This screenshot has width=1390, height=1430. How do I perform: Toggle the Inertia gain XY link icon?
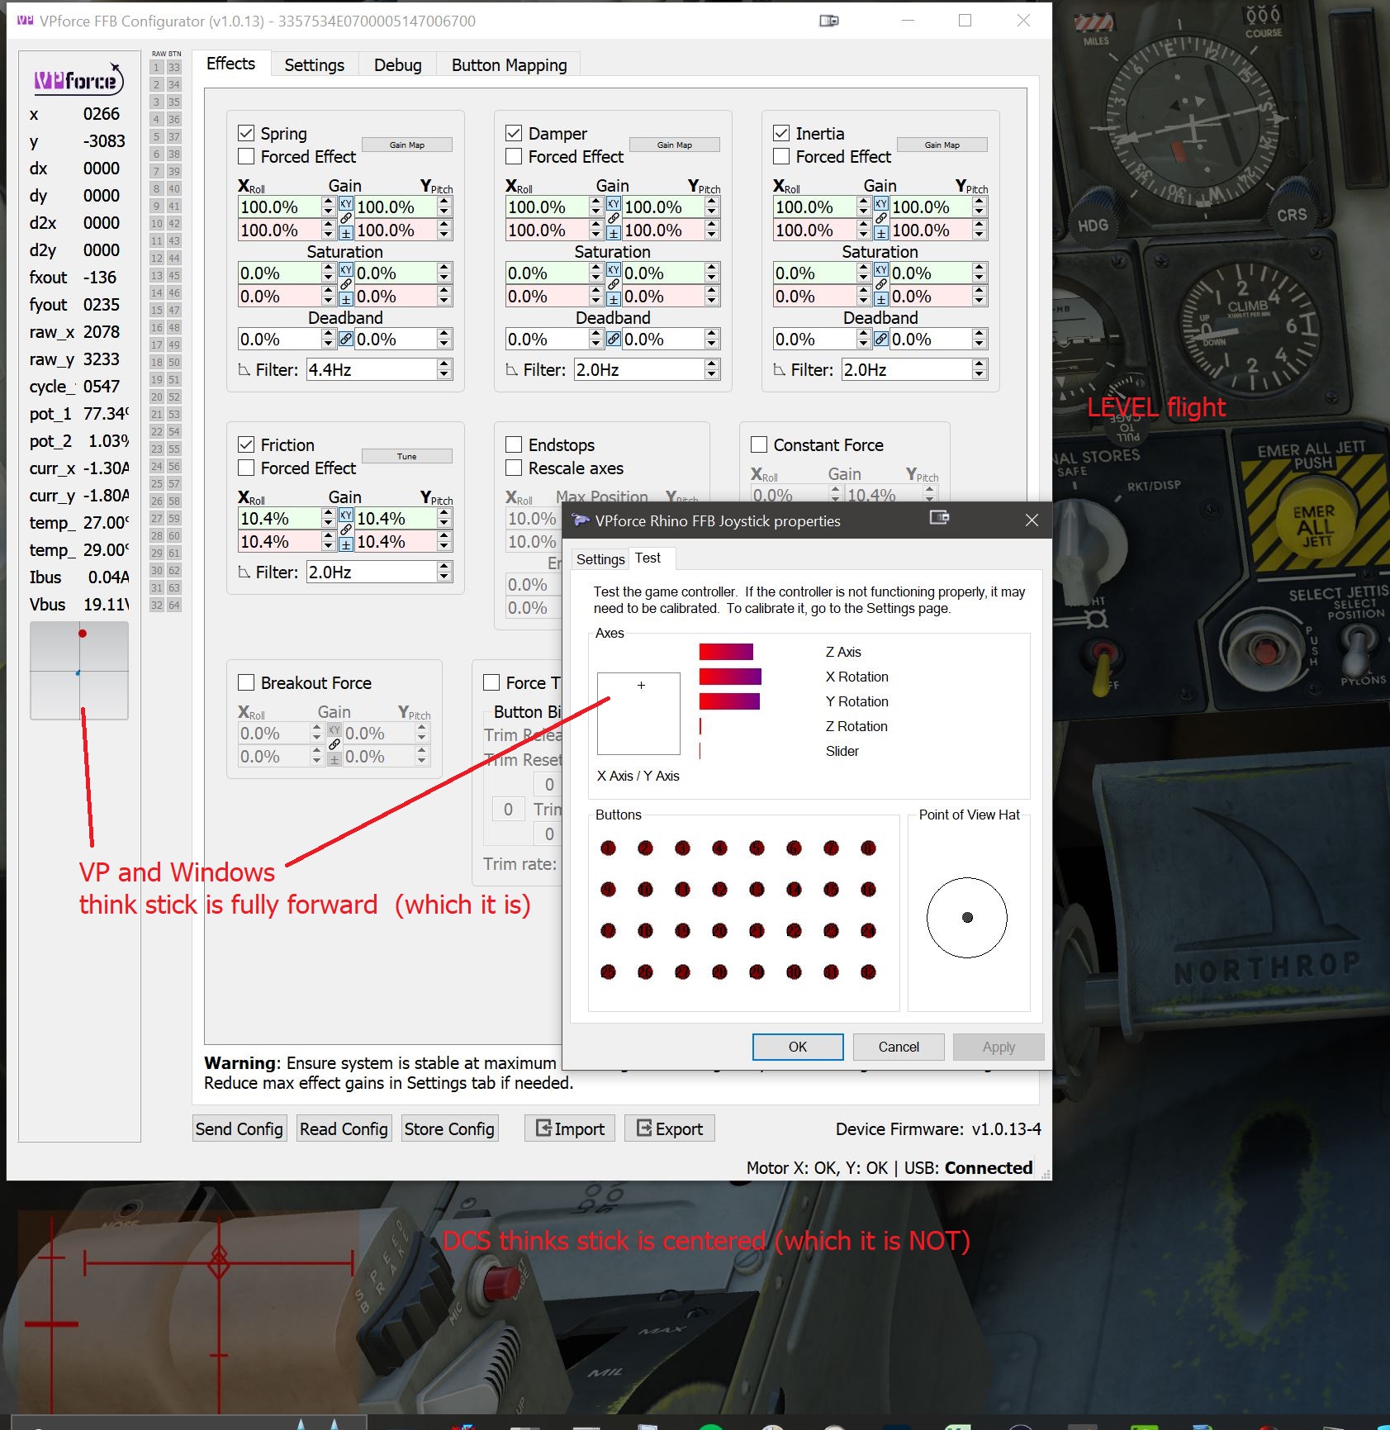881,203
